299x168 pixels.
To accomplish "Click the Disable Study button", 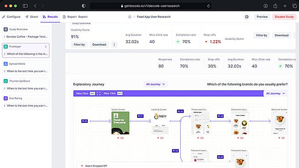I will point(284,17).
